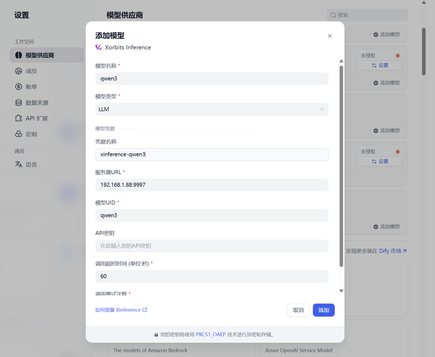This screenshot has width=435, height=357.
Task: Click the page scrollbar thumb at right edge
Action: coord(424,52)
